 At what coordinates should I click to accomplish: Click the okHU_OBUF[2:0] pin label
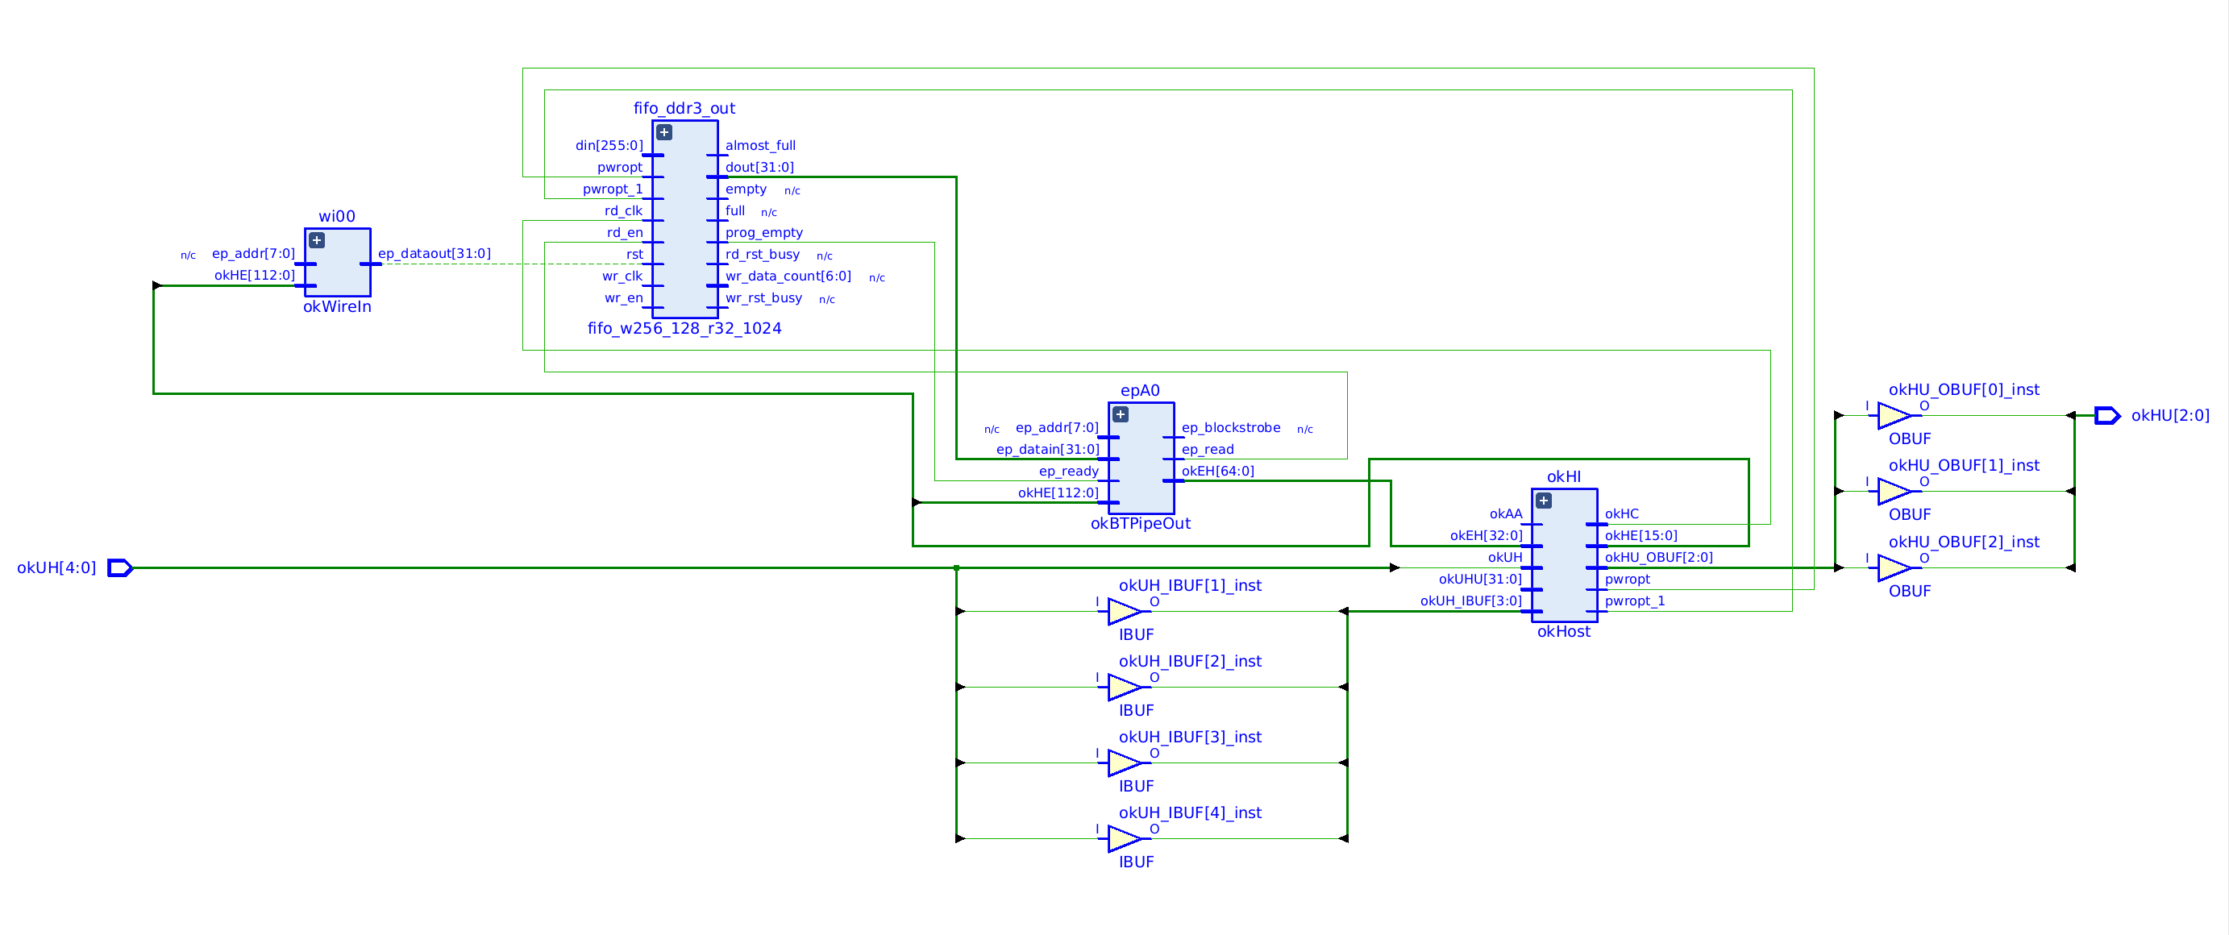1659,557
